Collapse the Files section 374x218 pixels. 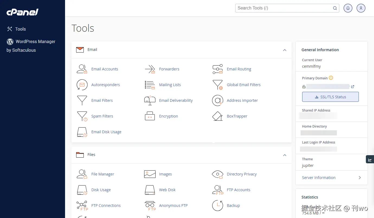(285, 155)
